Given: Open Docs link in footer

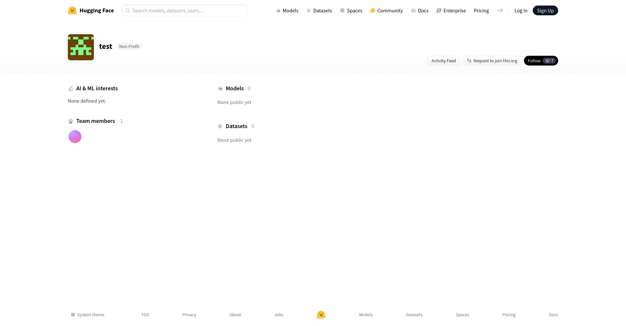Looking at the screenshot, I should pyautogui.click(x=553, y=315).
